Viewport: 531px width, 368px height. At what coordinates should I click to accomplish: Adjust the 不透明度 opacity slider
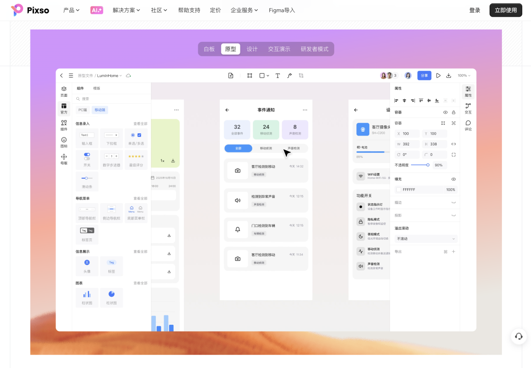420,165
